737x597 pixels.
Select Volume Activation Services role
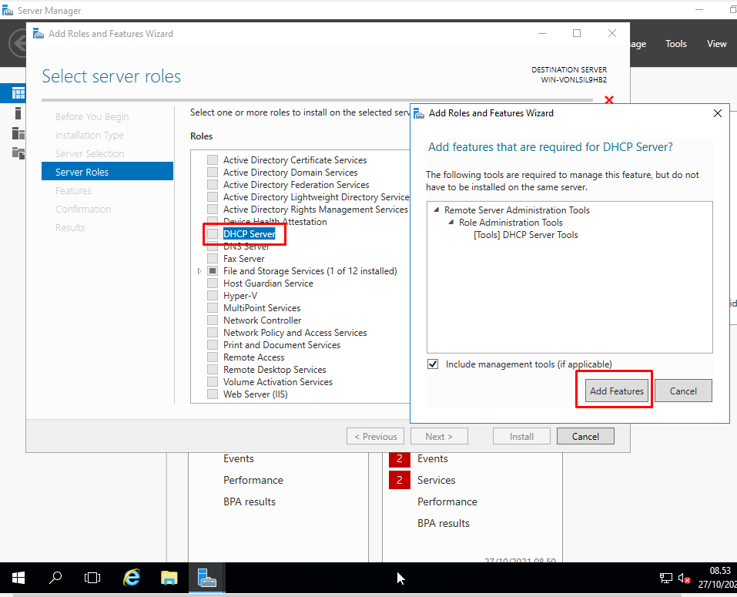(278, 382)
